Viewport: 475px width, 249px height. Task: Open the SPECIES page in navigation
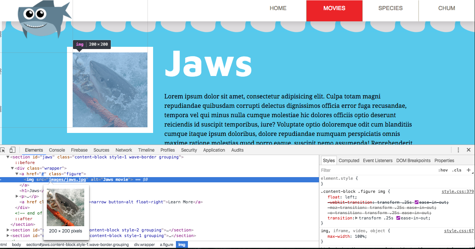(x=390, y=8)
